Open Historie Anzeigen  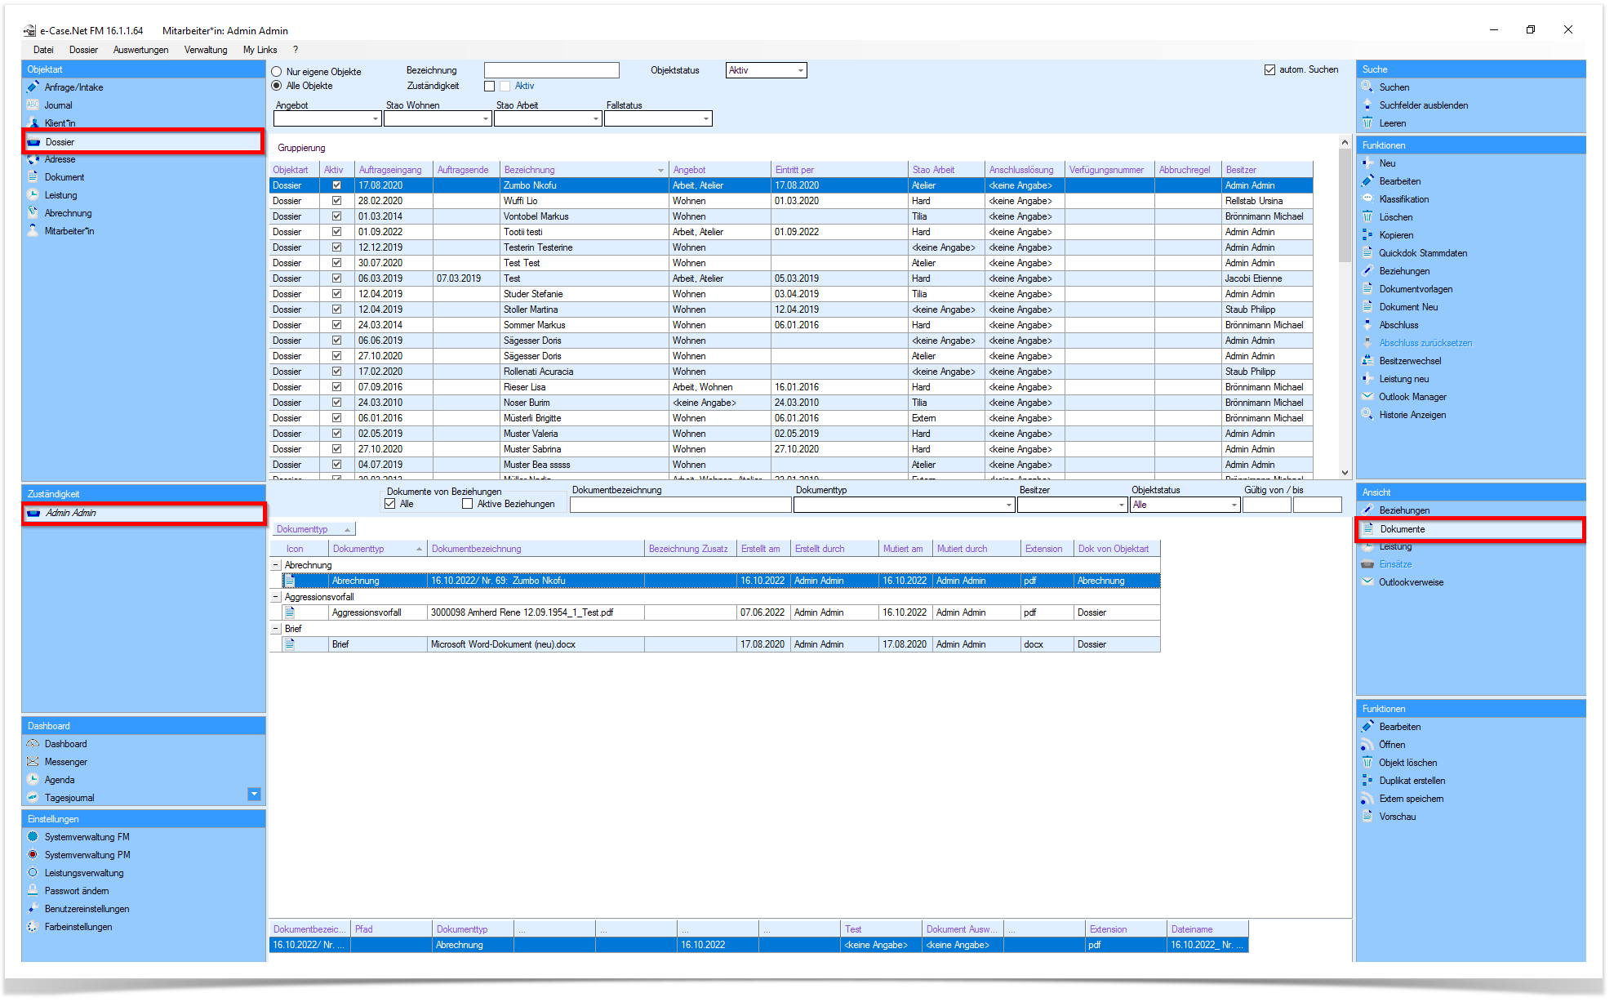[x=1412, y=415]
